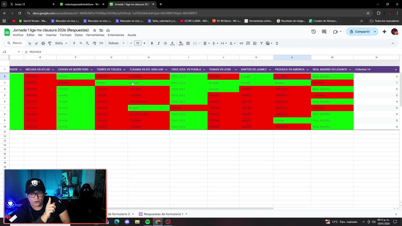Open version history

tap(313, 32)
